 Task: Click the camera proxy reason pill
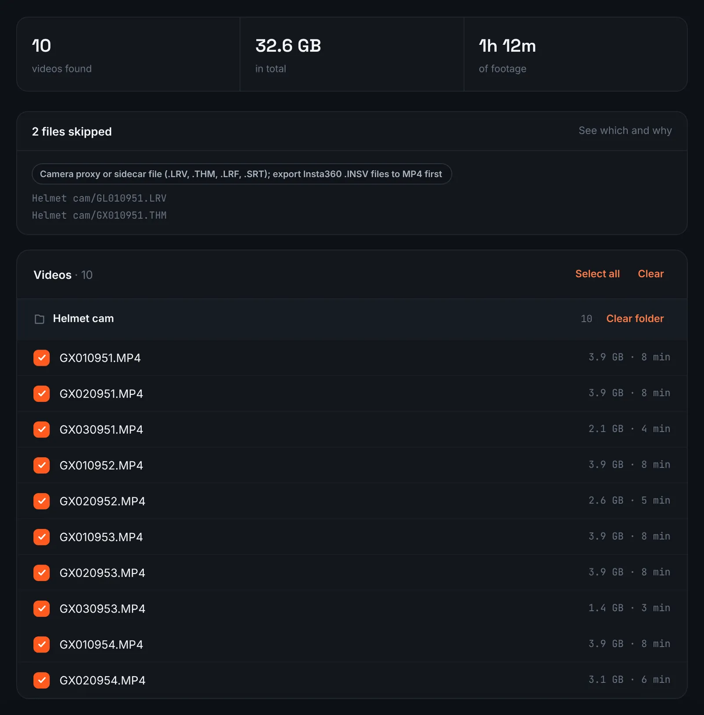pyautogui.click(x=242, y=174)
